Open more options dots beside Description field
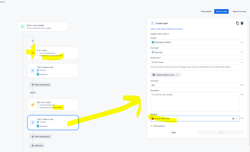 coord(242,94)
